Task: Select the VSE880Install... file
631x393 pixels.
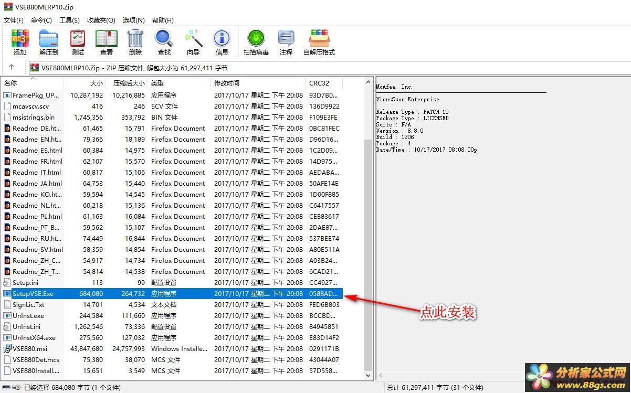Action: [36, 370]
